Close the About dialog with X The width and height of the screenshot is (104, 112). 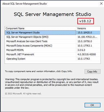click(101, 4)
